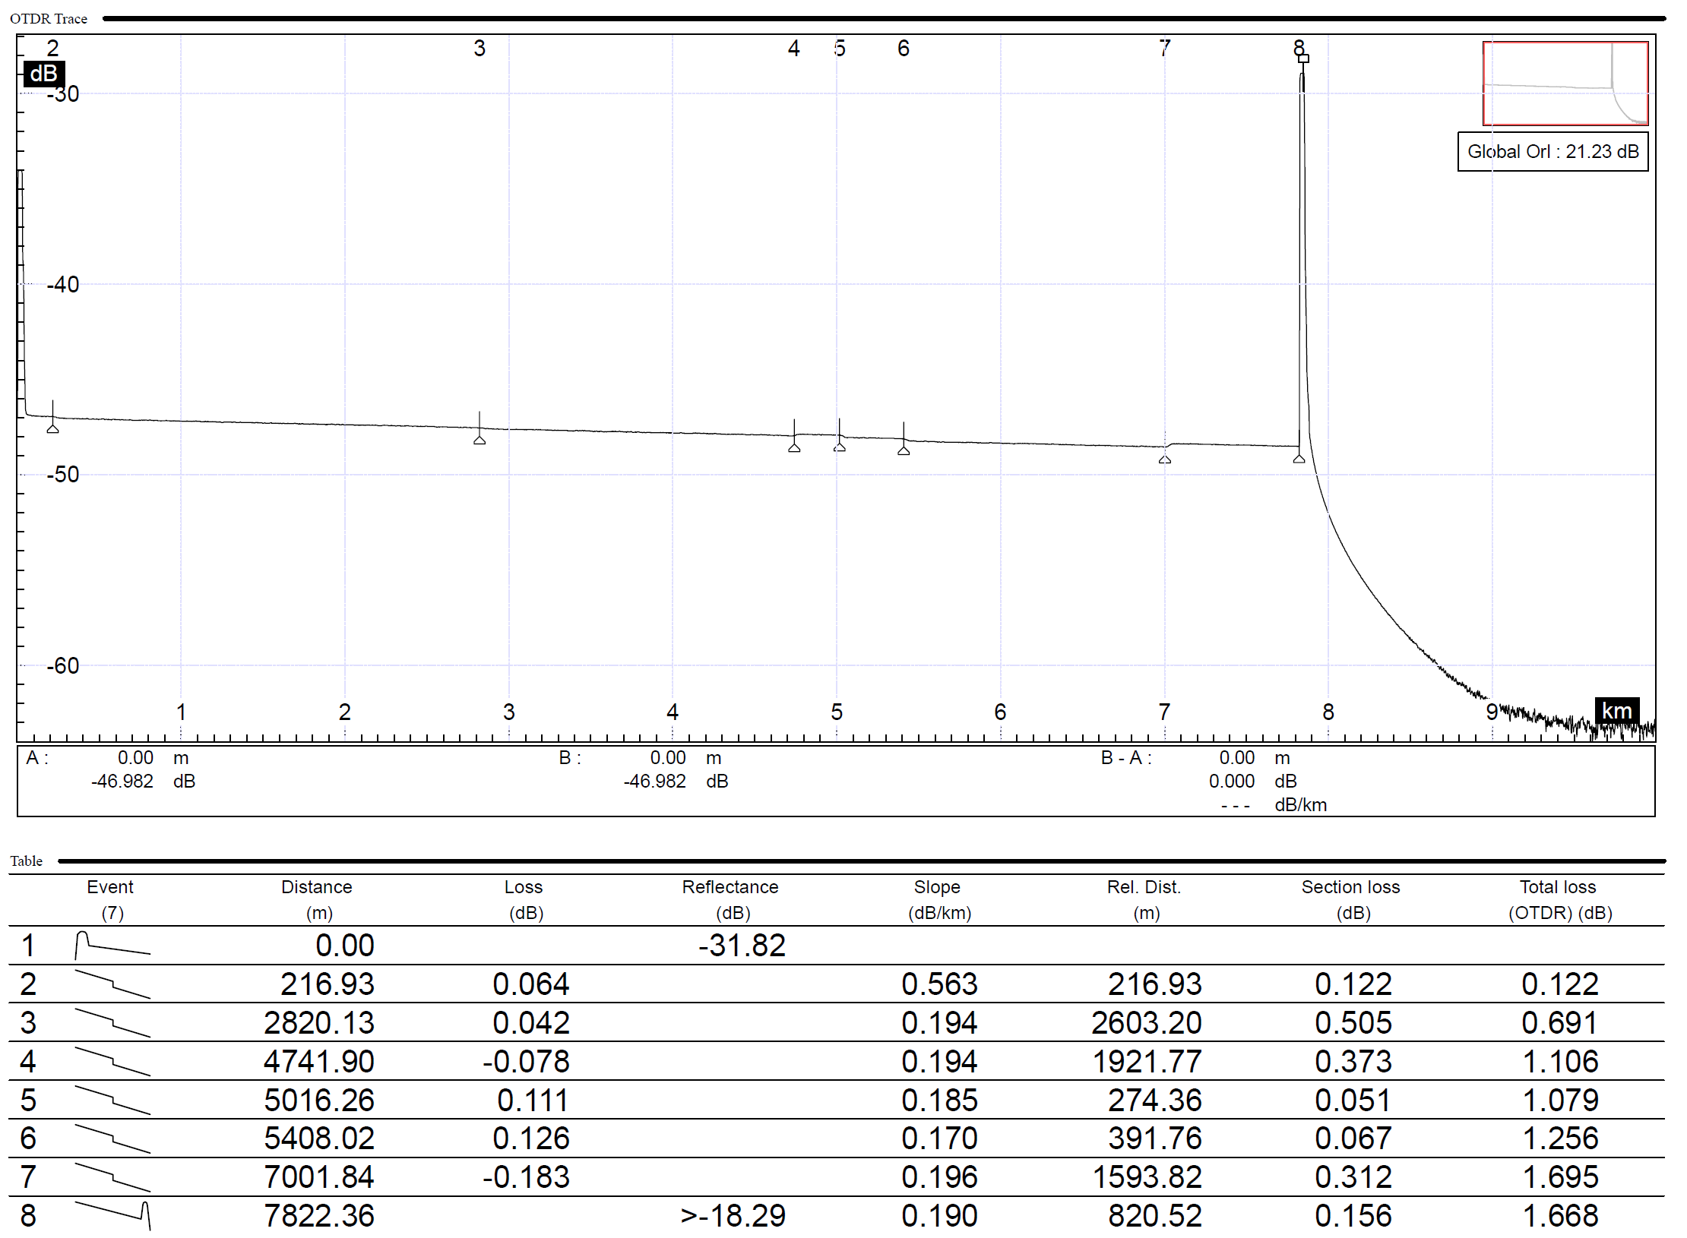Image resolution: width=1687 pixels, height=1238 pixels.
Task: Click the splice event icon in row 7
Action: pyautogui.click(x=112, y=1177)
